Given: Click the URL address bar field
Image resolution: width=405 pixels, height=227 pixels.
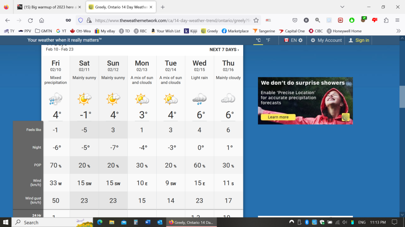Looking at the screenshot, I should [170, 20].
